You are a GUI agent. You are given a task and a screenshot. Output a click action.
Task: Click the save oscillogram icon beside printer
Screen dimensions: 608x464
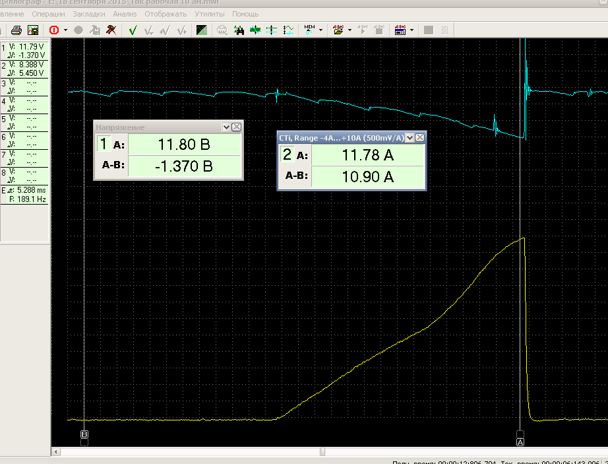(32, 30)
